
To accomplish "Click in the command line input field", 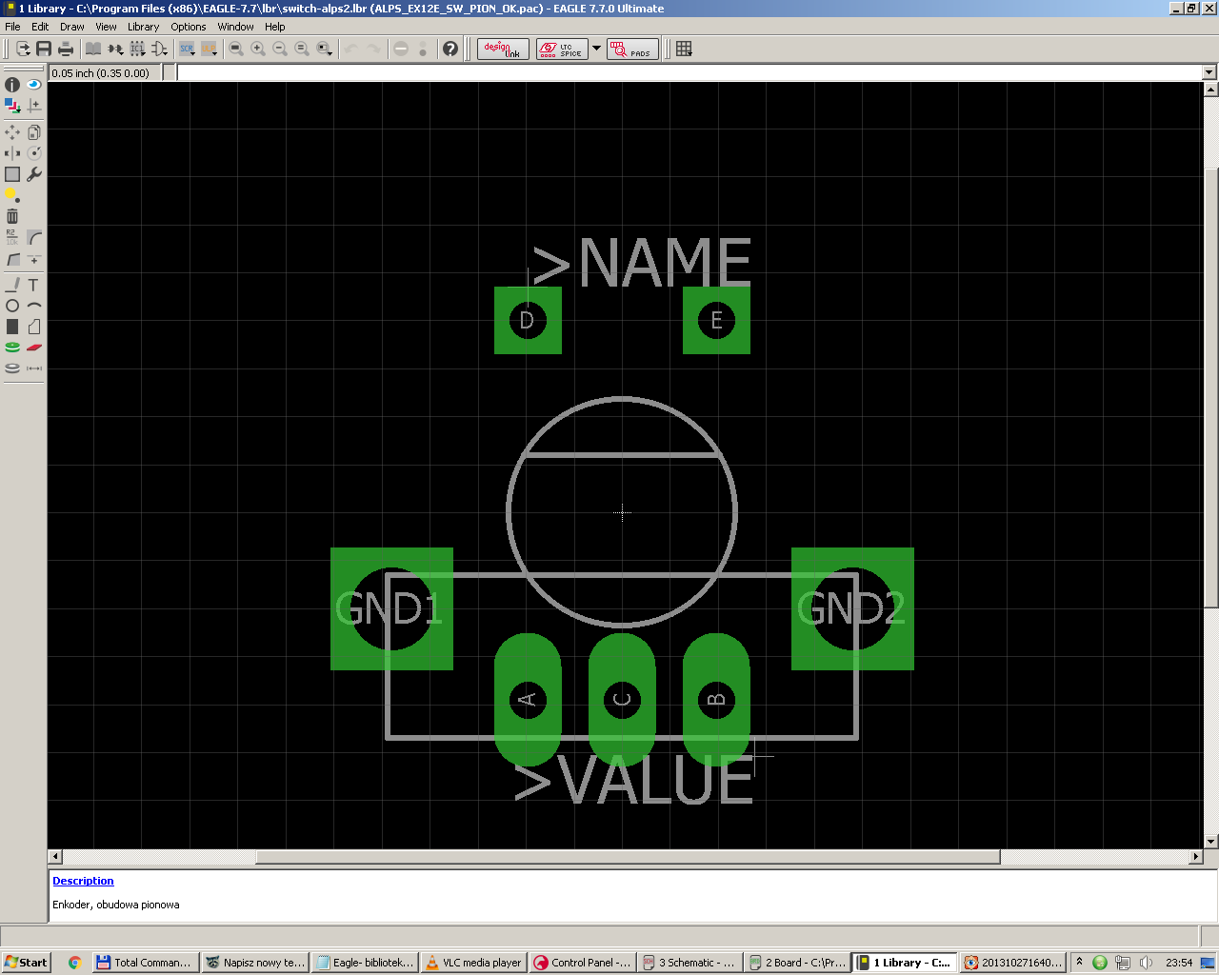I will [689, 72].
